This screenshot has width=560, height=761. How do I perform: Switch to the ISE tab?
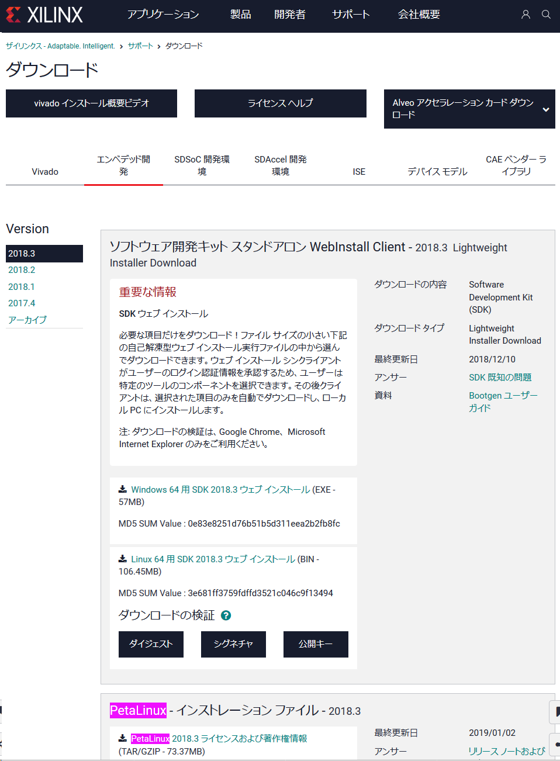click(x=358, y=171)
